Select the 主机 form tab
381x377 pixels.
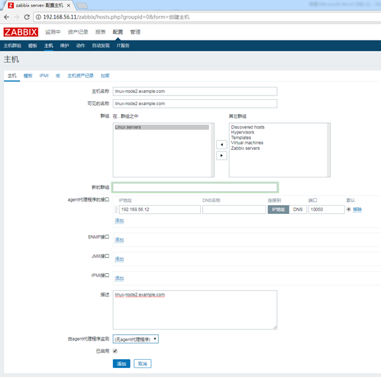pyautogui.click(x=12, y=76)
